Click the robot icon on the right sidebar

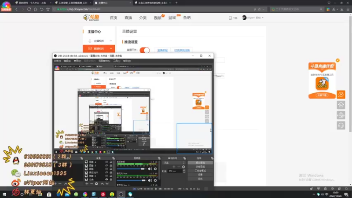pos(341,115)
